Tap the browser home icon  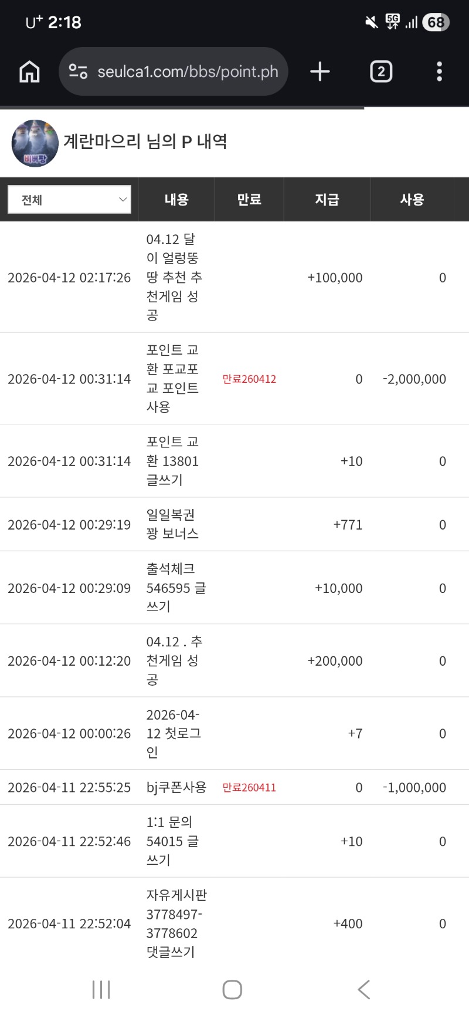29,72
